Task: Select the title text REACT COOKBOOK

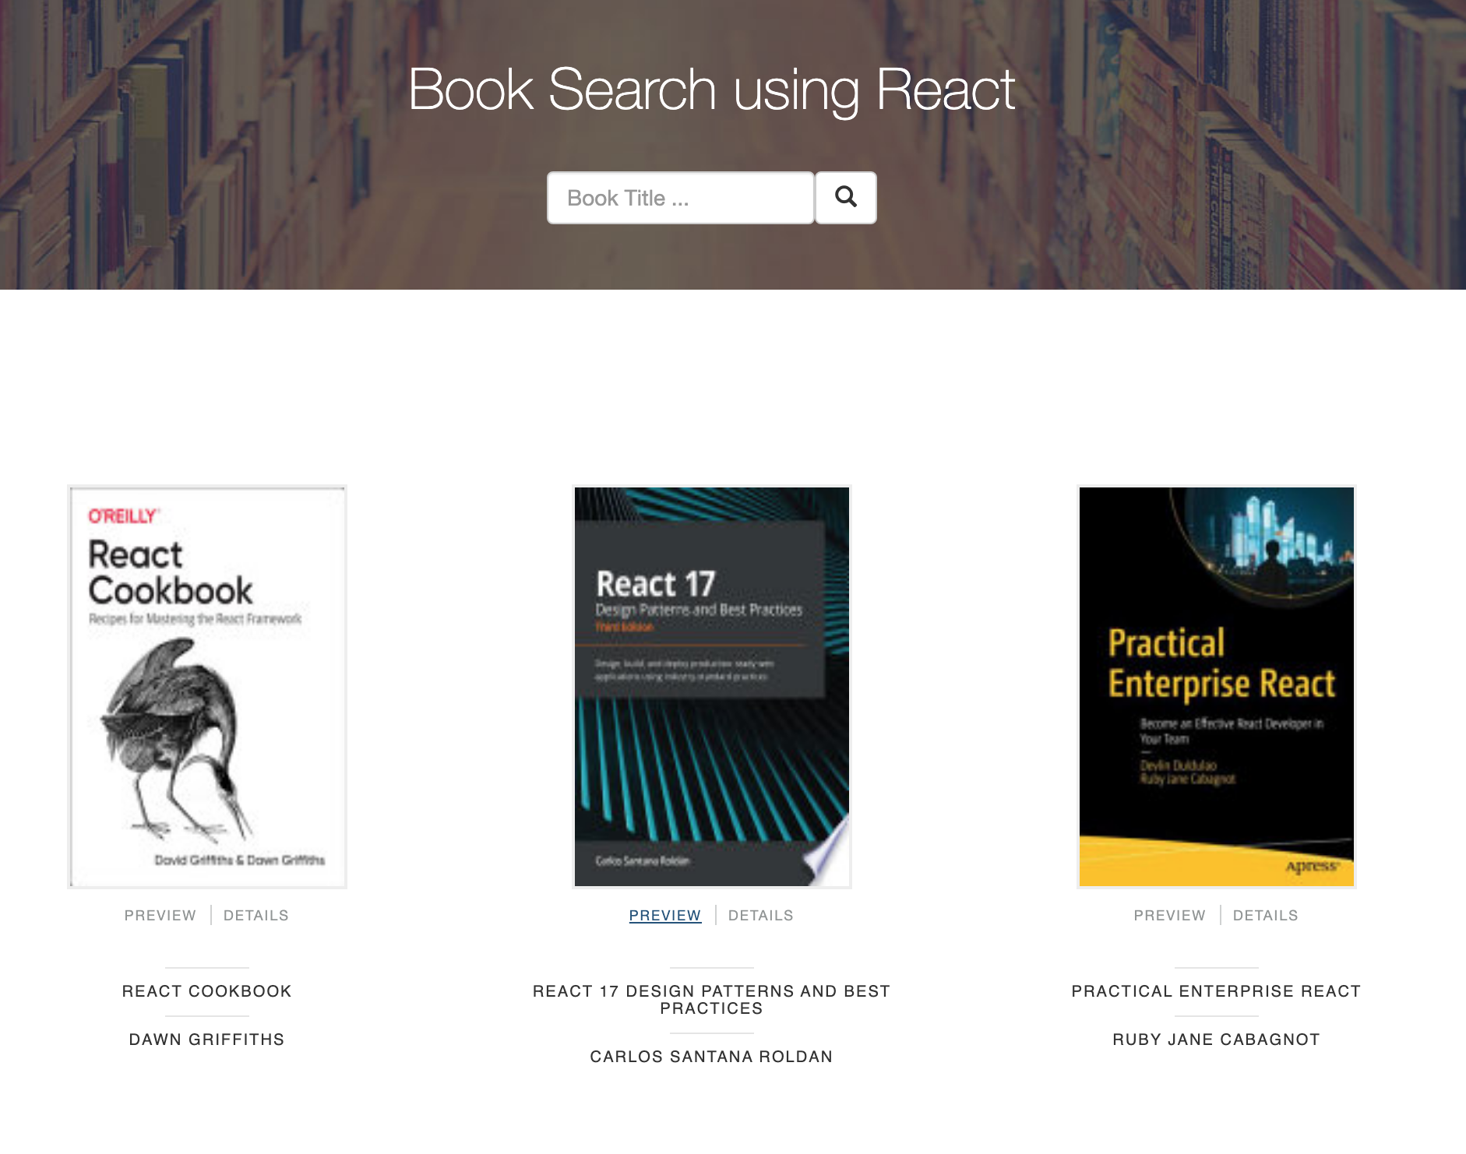Action: click(207, 991)
